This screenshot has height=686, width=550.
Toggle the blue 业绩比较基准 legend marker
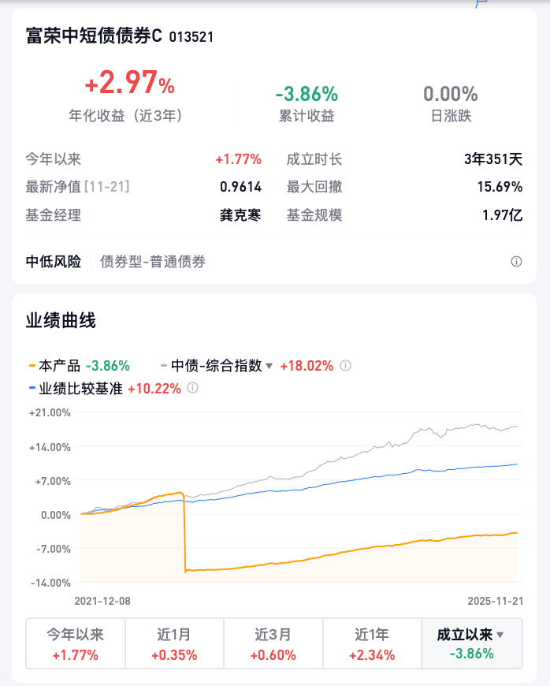click(x=32, y=388)
